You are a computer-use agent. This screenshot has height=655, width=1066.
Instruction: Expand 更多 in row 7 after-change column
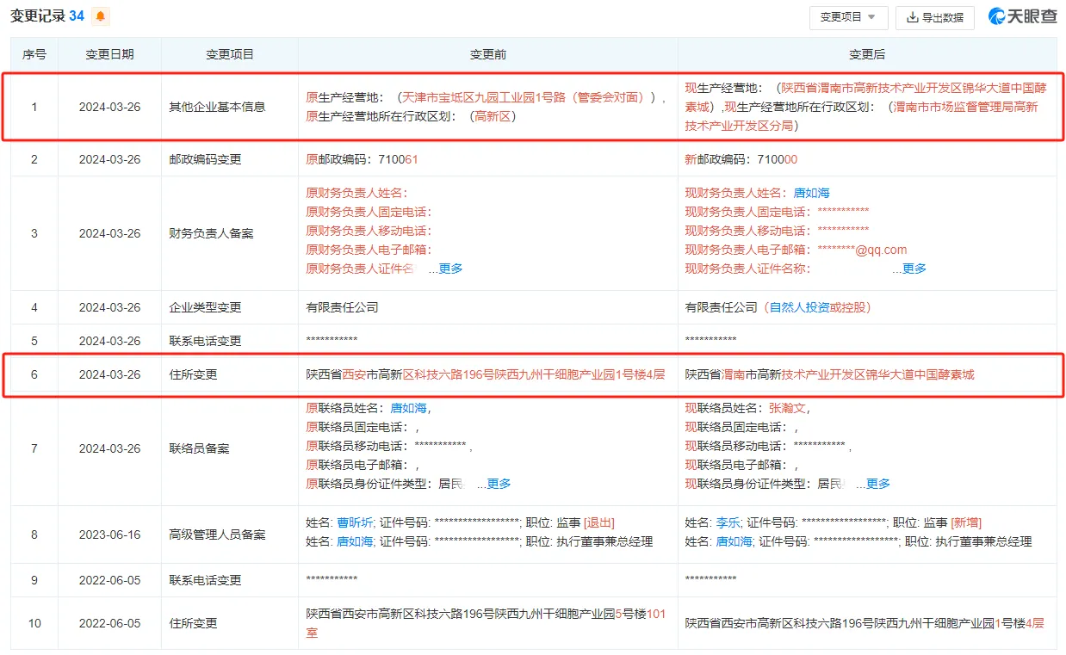point(878,484)
